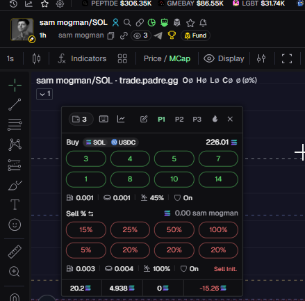This screenshot has width=305, height=301.
Task: Swap the Sell % mode arrows
Action: point(91,214)
